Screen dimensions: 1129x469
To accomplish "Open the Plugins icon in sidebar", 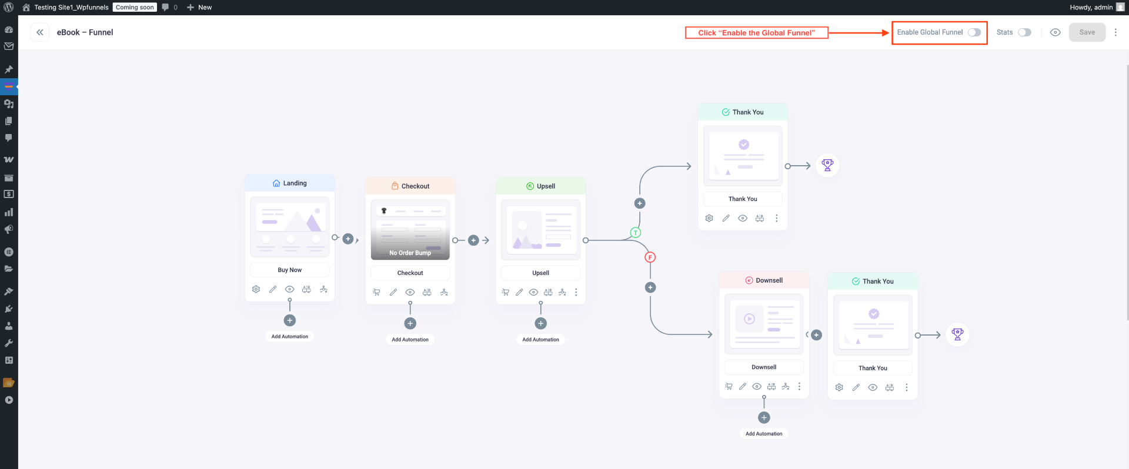I will (x=9, y=309).
